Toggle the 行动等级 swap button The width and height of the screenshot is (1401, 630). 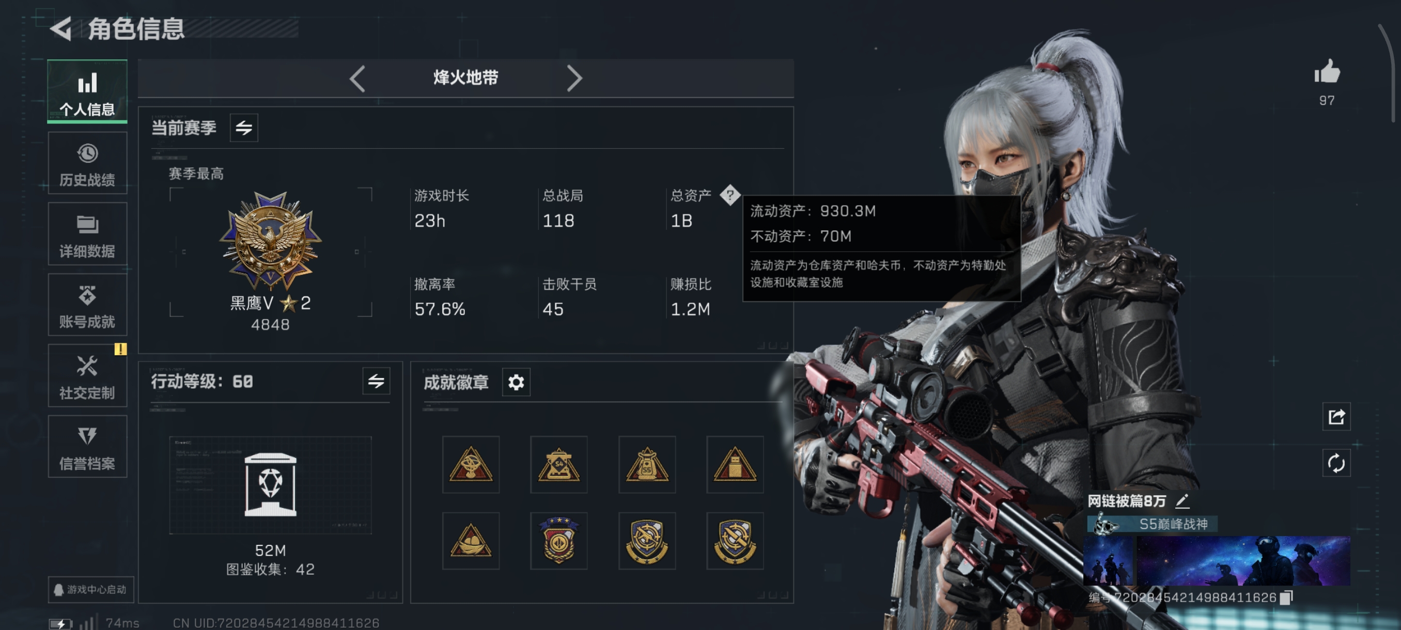pyautogui.click(x=376, y=381)
